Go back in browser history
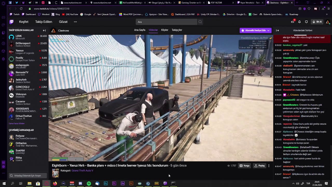The image size is (332, 187). (x=10, y=9)
